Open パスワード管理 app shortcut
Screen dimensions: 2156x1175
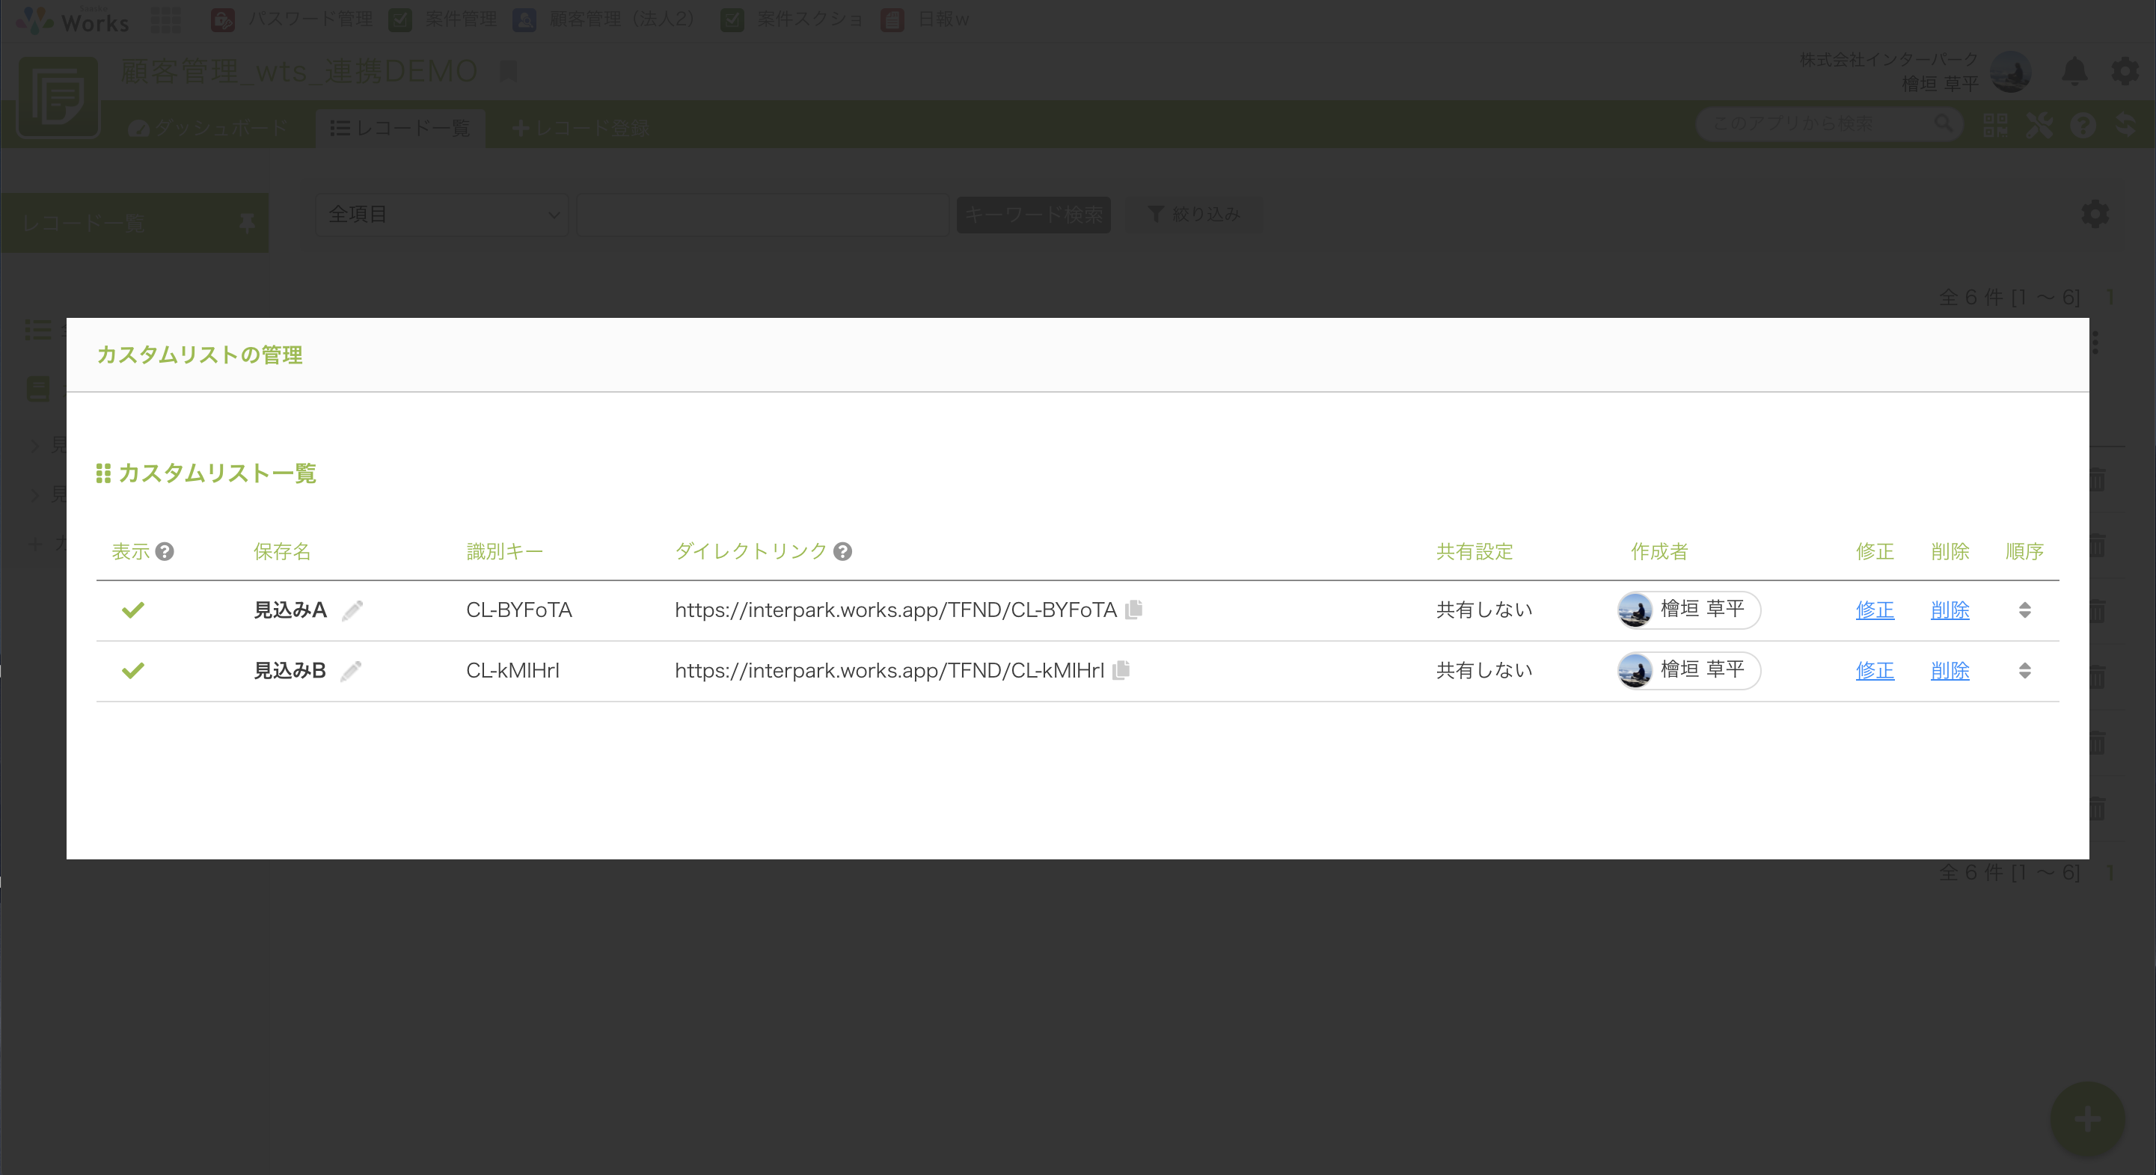point(291,19)
